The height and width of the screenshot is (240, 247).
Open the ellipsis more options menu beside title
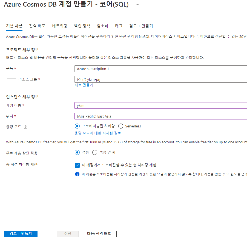(x=137, y=4)
